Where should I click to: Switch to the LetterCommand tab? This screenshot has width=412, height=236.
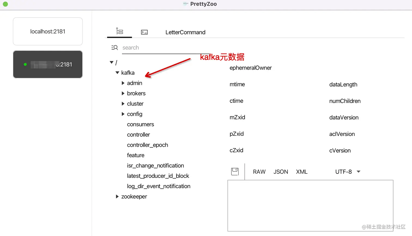pos(185,32)
